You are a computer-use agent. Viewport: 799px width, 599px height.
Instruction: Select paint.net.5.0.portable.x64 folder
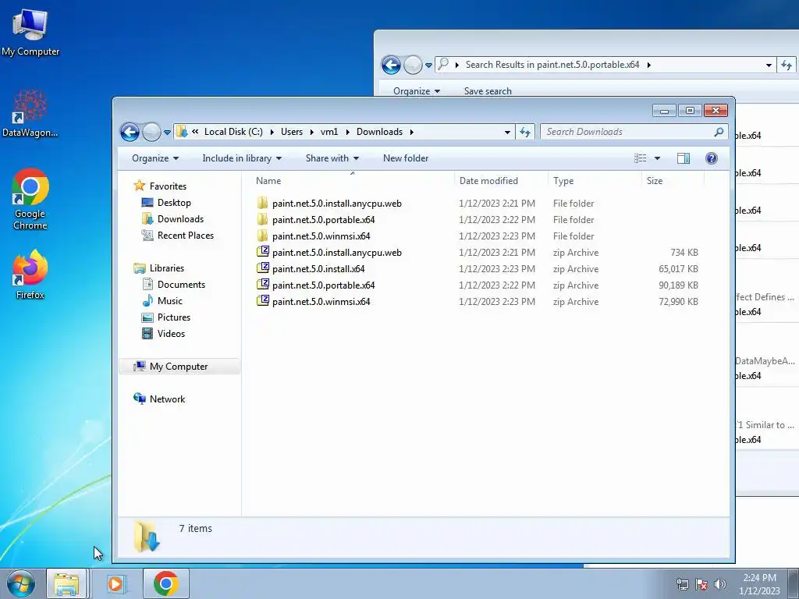[315, 219]
